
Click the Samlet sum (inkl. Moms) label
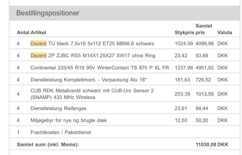click(x=48, y=145)
